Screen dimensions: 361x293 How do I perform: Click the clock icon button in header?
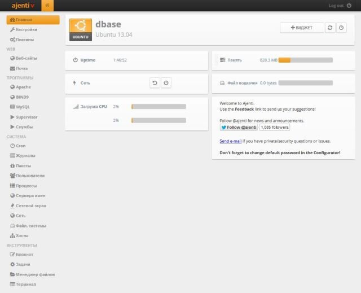(x=341, y=28)
